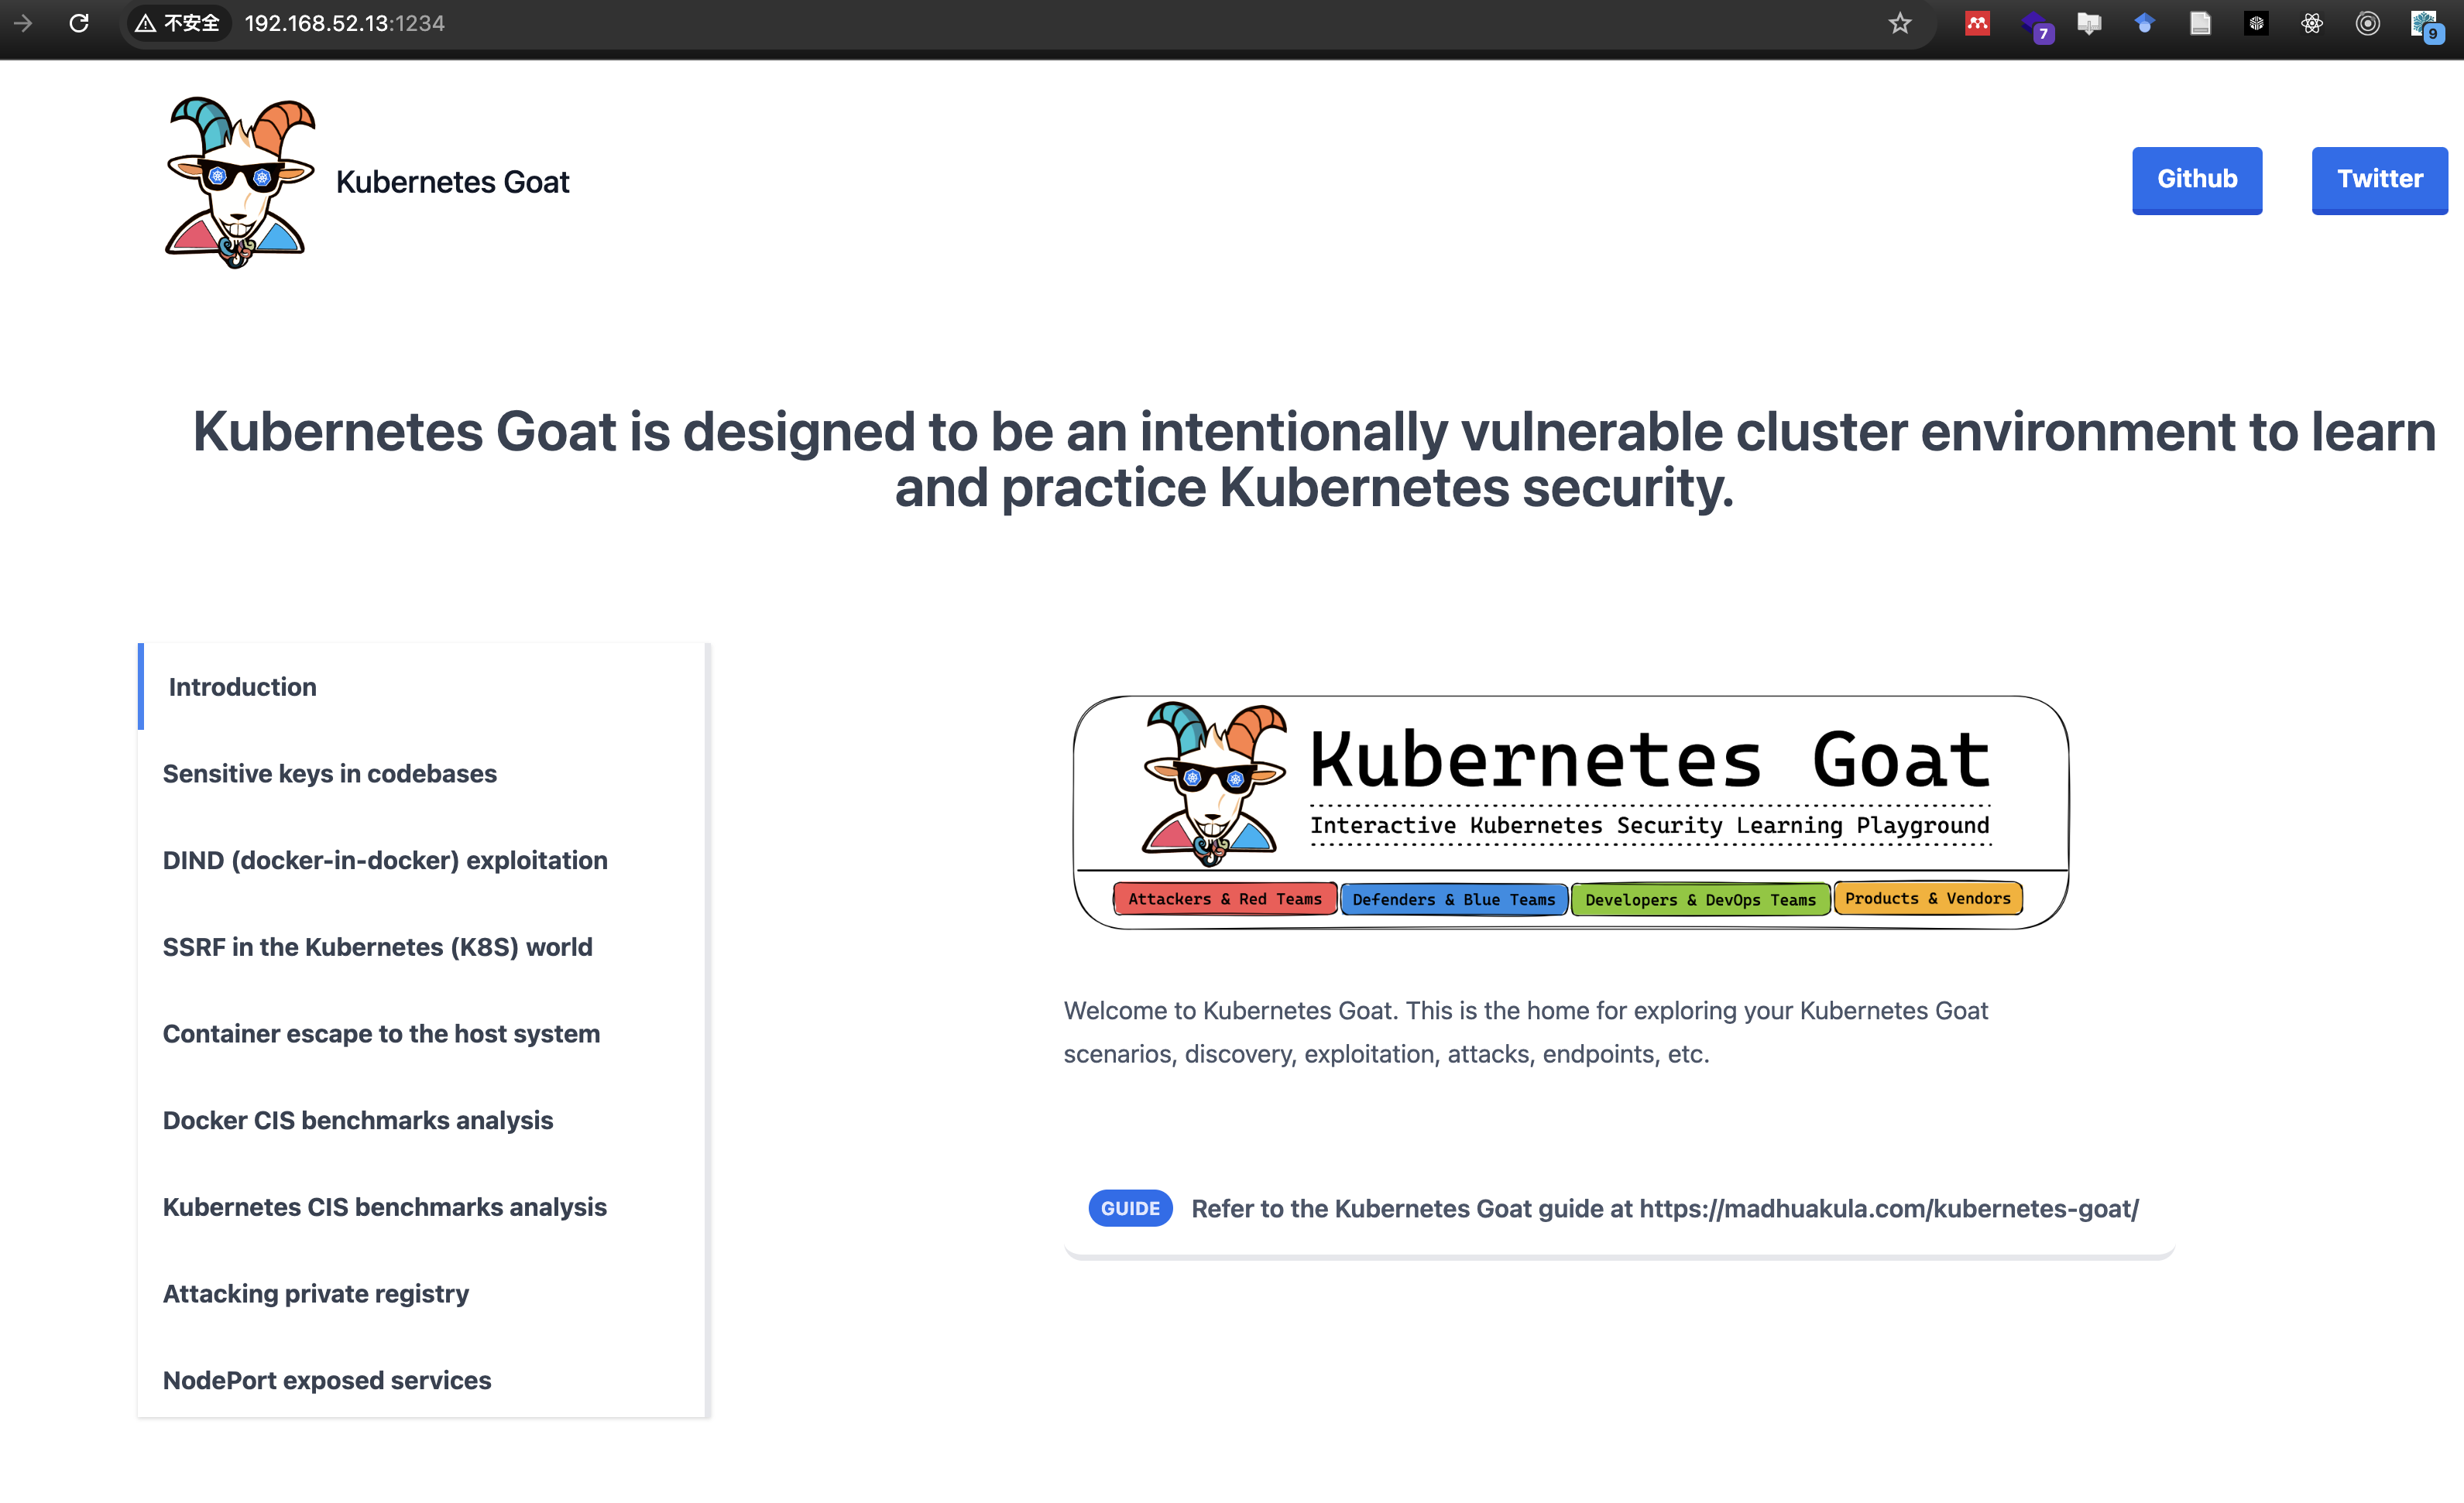Viewport: 2464px width, 1503px height.
Task: Open the Google Scholar cap extension
Action: point(2144,23)
